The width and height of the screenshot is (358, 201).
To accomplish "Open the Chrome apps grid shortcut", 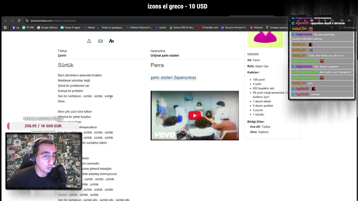I will point(5,28).
